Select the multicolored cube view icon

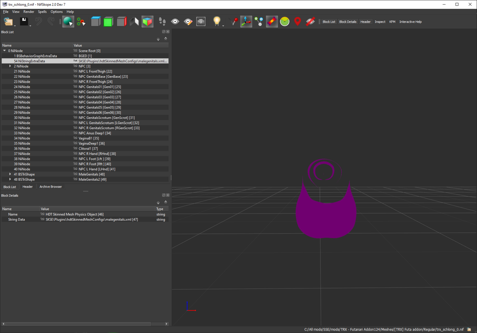(x=147, y=22)
